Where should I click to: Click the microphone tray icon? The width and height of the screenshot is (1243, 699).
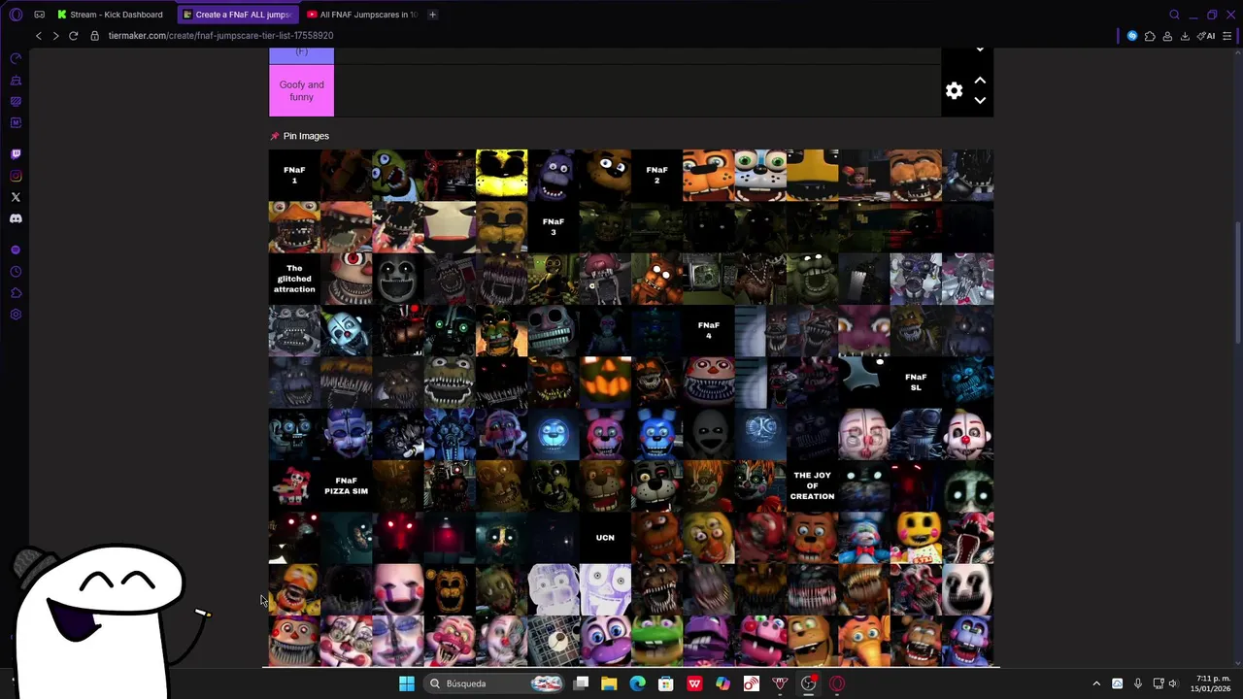tap(1137, 683)
